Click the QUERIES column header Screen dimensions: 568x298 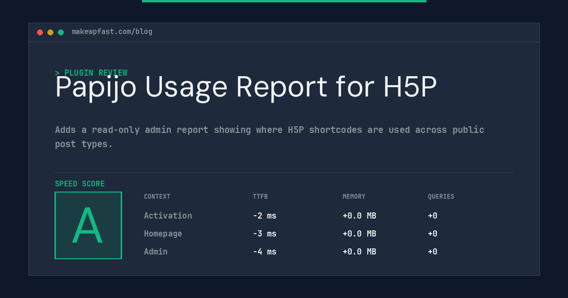tap(441, 197)
